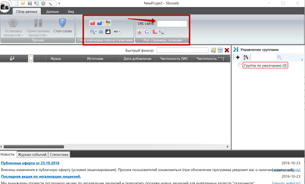Click the right arrow of horizontal scrollbar
The image size is (305, 184).
(x=227, y=147)
